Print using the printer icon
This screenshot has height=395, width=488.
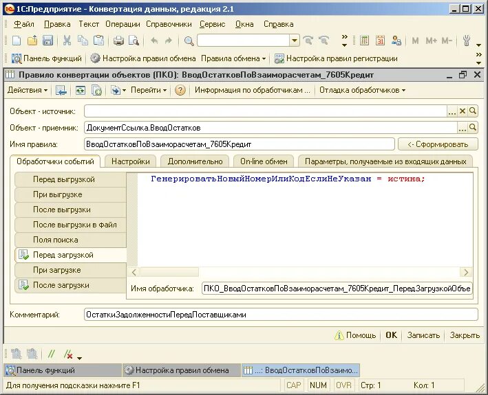(x=118, y=41)
